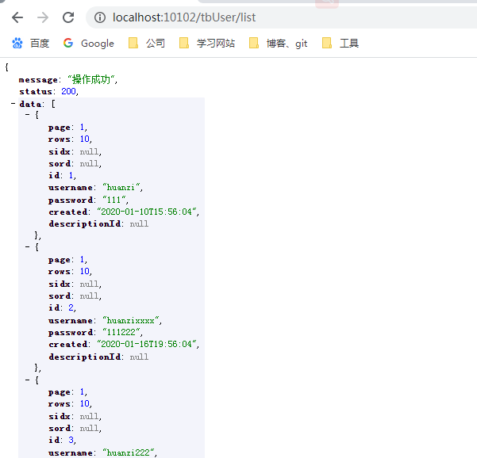477x458 pixels.
Task: Click the created value "2020-01-10T15:56:04"
Action: tap(147, 212)
